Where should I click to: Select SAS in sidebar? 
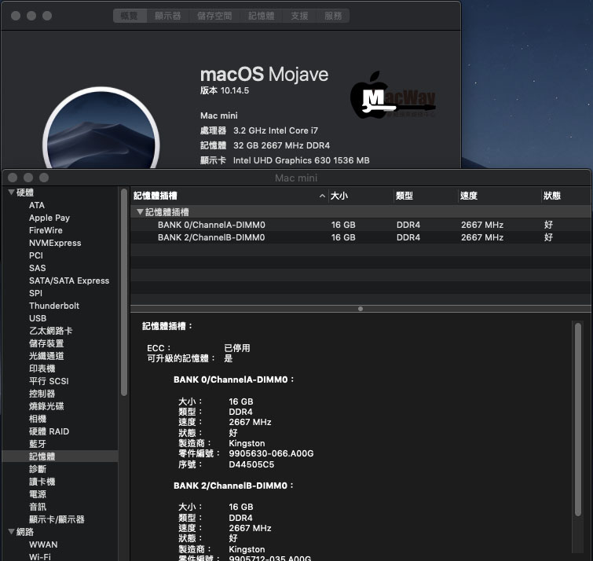(38, 268)
